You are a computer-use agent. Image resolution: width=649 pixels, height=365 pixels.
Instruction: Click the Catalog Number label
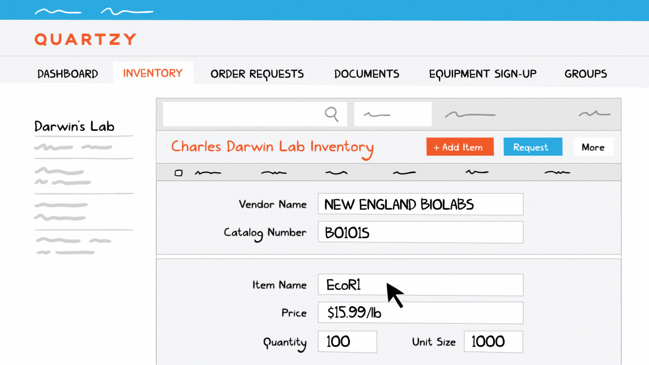click(265, 233)
